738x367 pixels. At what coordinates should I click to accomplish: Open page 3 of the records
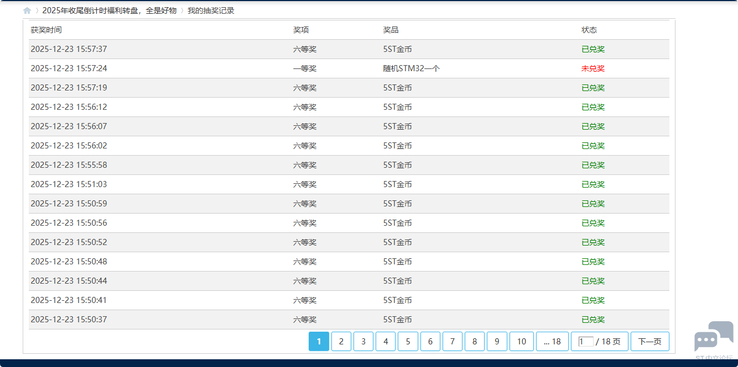tap(363, 341)
